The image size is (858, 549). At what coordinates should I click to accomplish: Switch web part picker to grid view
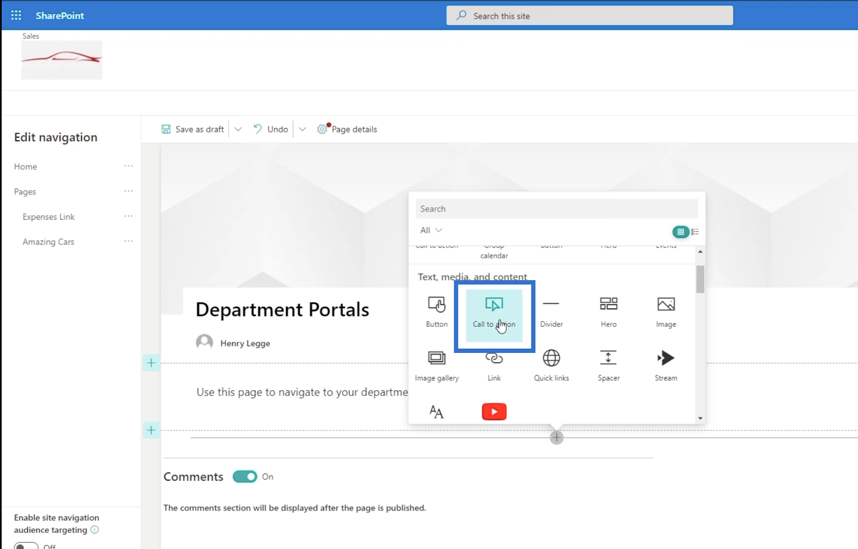[681, 232]
